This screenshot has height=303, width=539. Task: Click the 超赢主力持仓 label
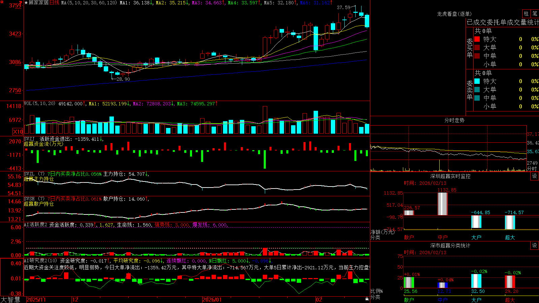point(39,179)
